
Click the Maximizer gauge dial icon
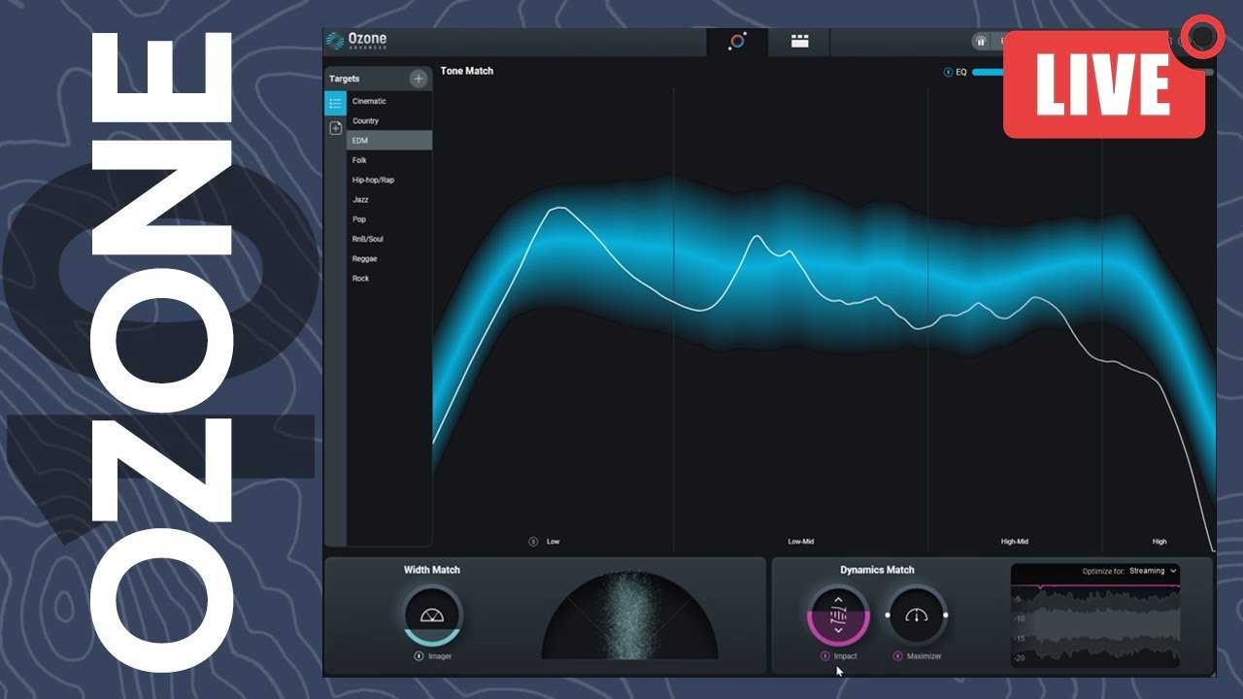[917, 615]
